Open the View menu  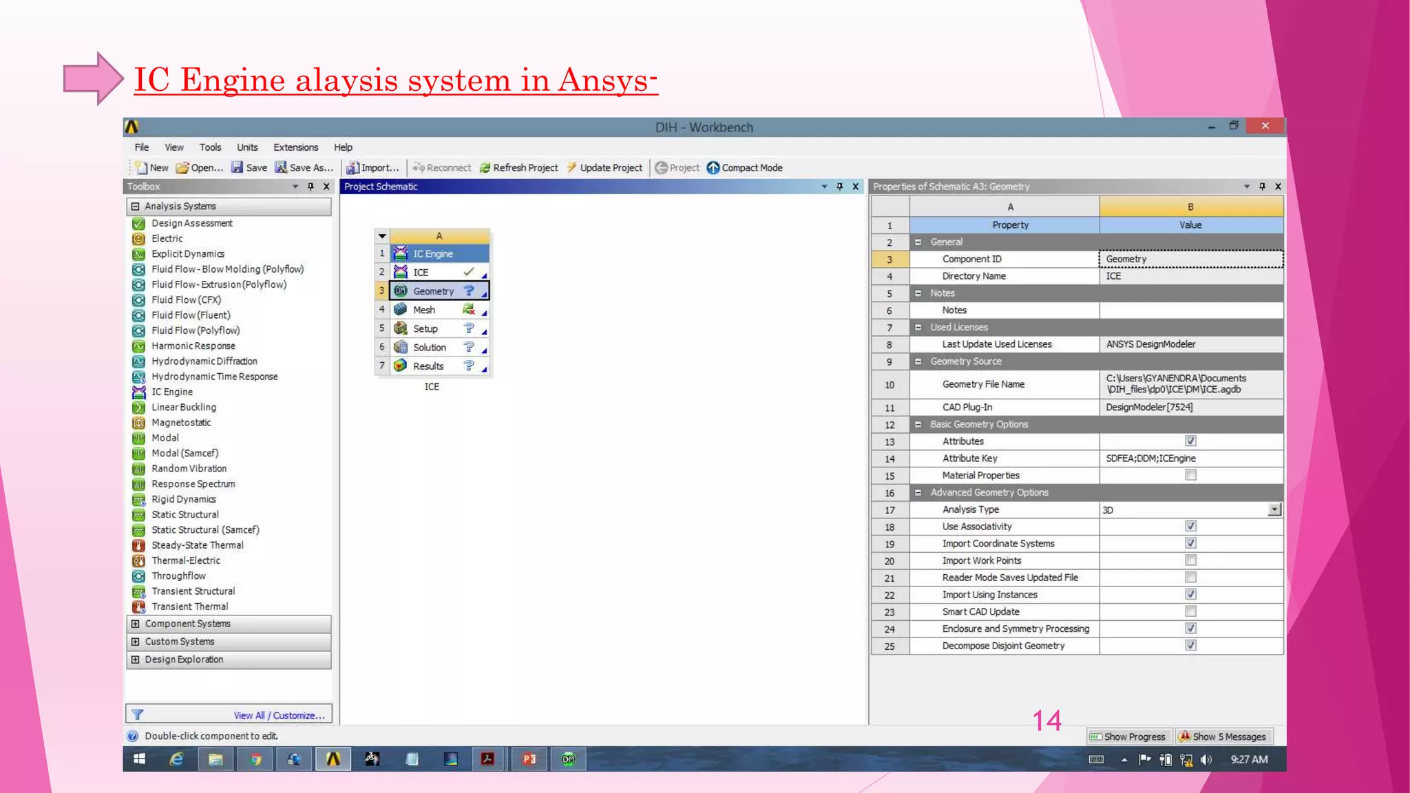pyautogui.click(x=174, y=147)
